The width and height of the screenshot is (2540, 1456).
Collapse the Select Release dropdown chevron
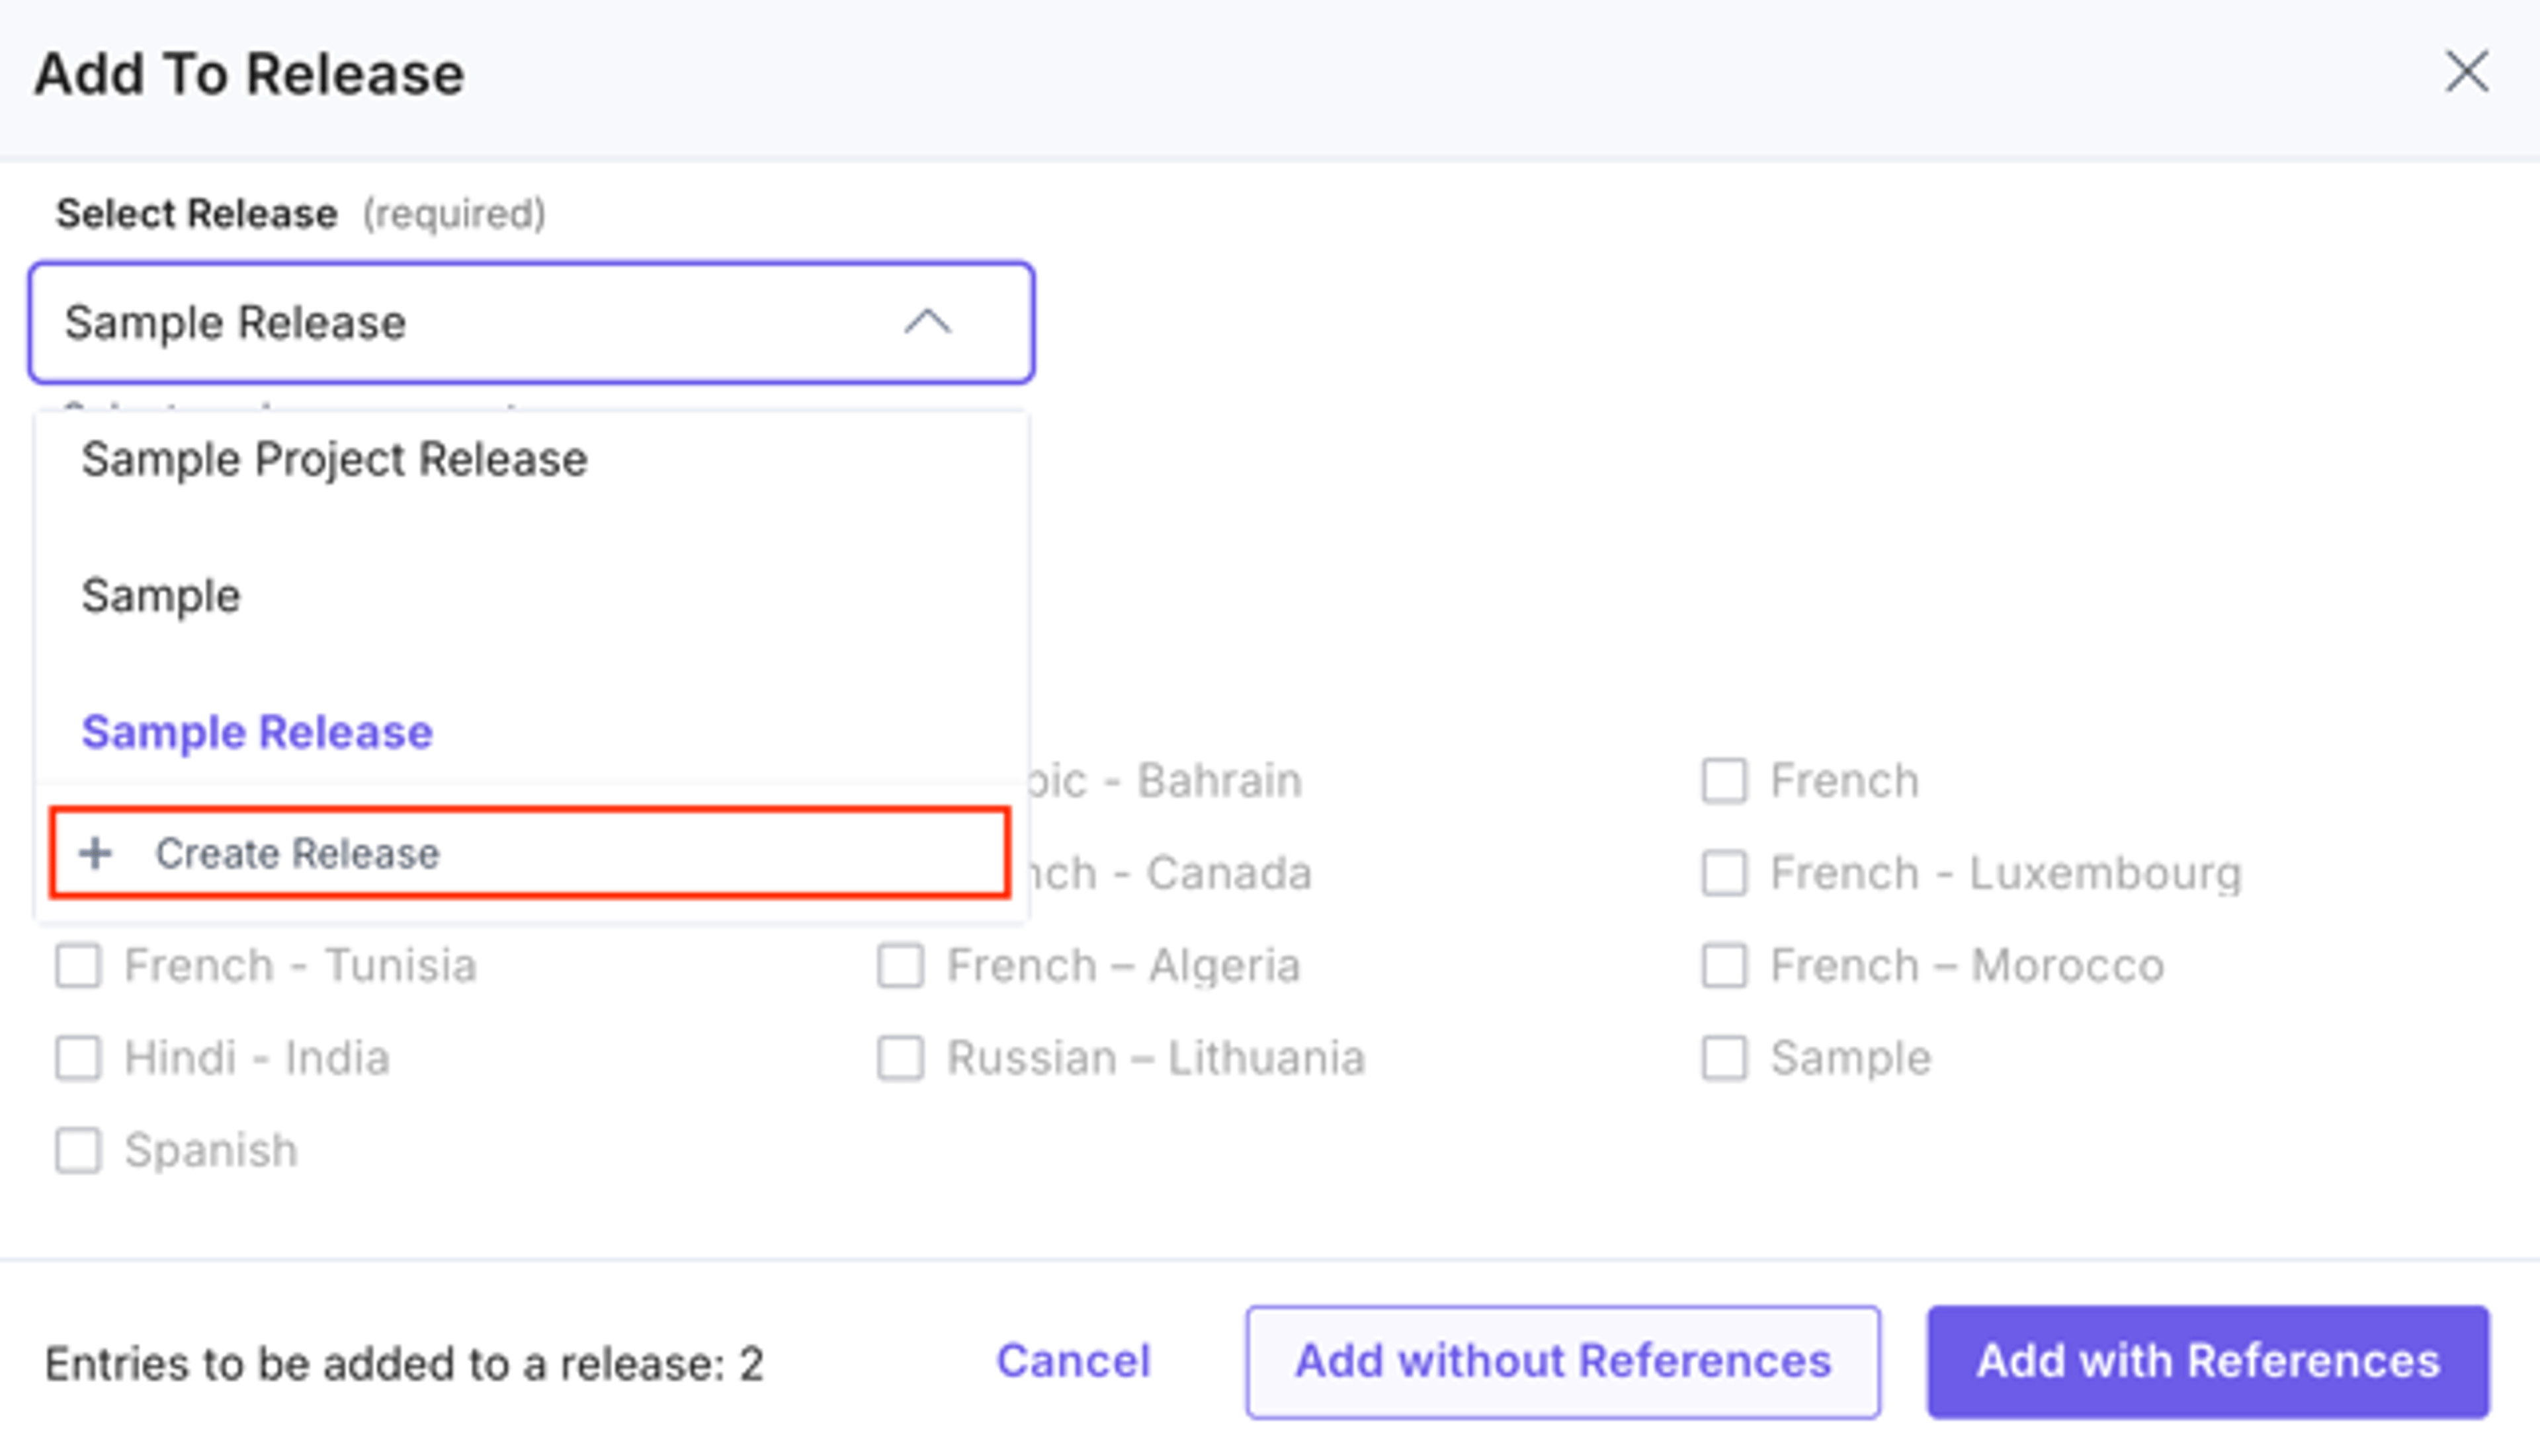click(x=927, y=322)
